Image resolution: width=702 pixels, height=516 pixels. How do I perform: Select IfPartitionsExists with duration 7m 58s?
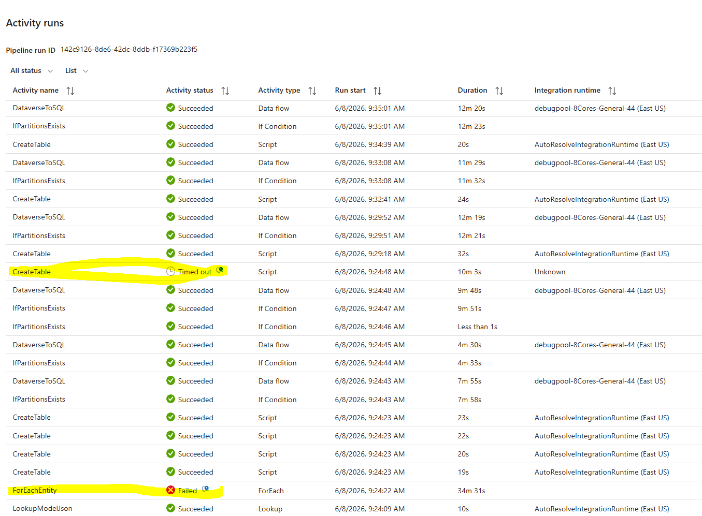(39, 399)
